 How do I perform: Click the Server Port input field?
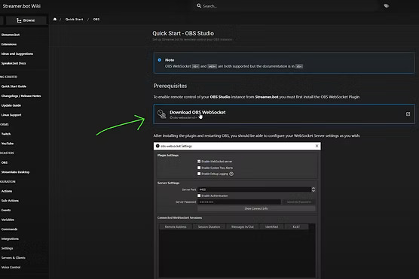point(255,190)
